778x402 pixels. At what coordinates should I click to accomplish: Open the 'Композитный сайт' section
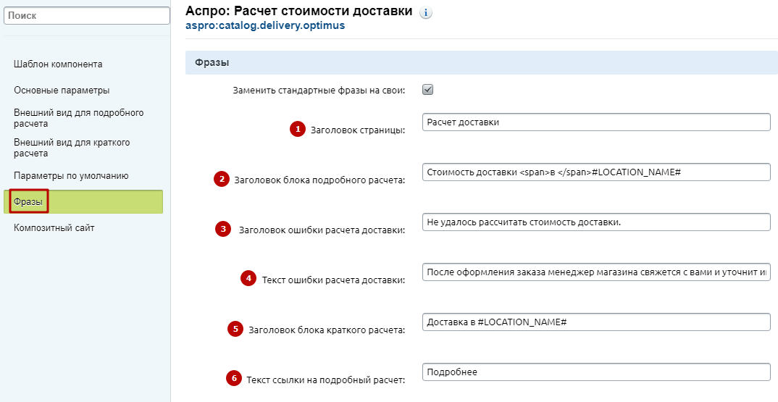(54, 227)
